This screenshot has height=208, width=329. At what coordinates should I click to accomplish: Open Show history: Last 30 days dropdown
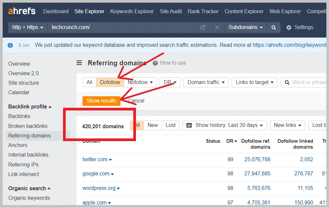[x=224, y=125]
